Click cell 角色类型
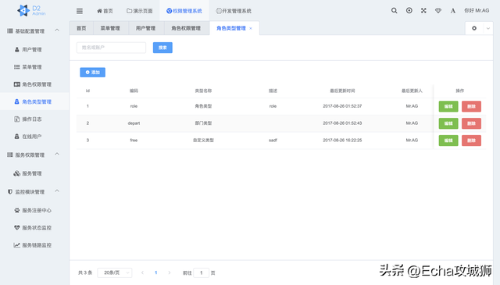 point(203,106)
